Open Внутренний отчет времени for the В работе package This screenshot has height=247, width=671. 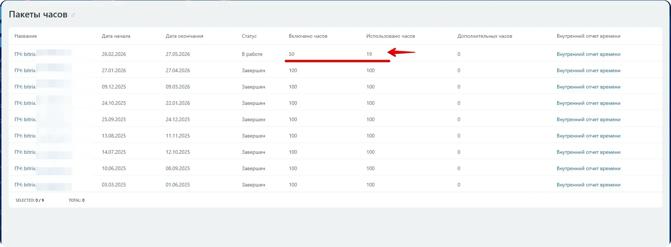(x=588, y=54)
